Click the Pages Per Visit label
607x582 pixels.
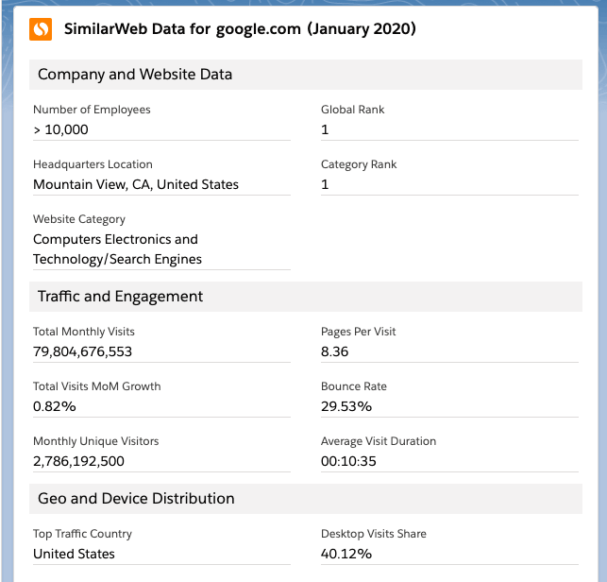pos(359,332)
